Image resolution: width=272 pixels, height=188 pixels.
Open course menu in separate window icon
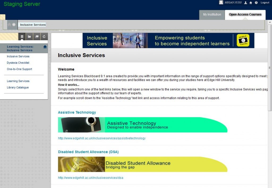tap(37, 37)
